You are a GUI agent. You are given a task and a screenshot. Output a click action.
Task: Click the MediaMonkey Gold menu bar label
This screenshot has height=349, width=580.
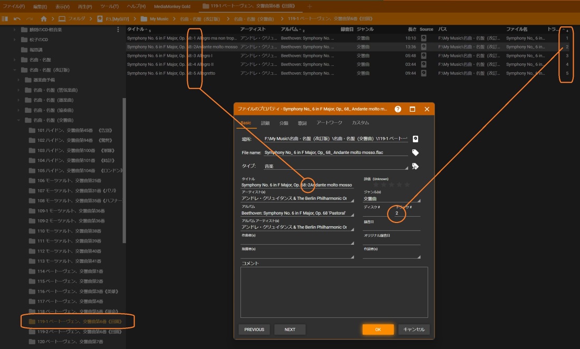click(x=172, y=6)
